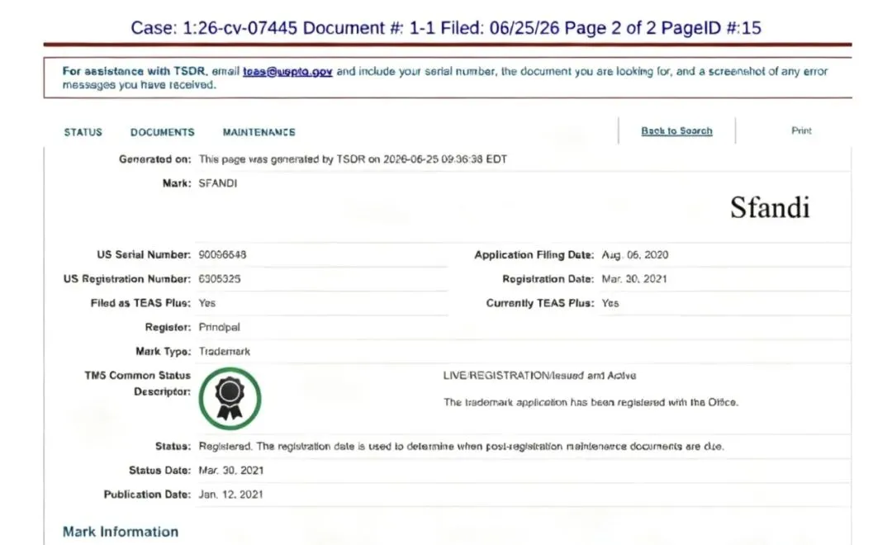Viewport: 892px width, 545px height.
Task: Click the trademark application has been registered sentence
Action: tap(591, 402)
